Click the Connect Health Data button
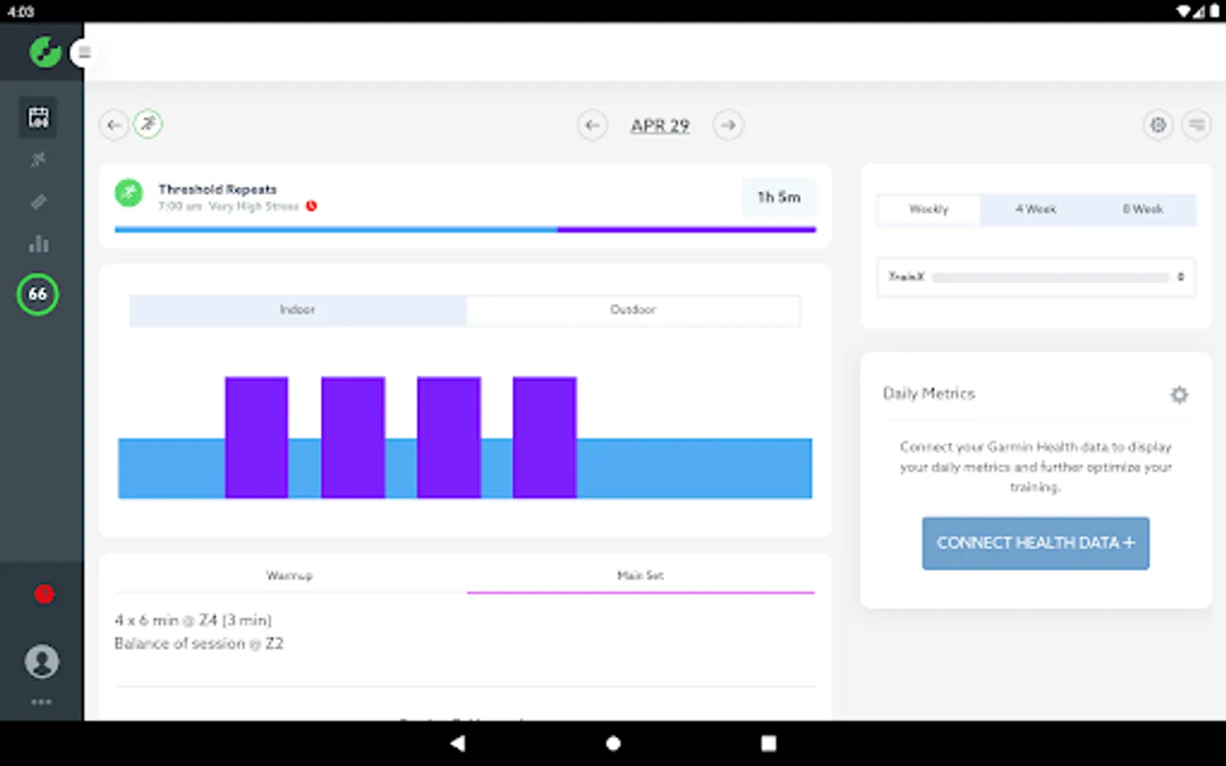The width and height of the screenshot is (1226, 766). (1035, 543)
